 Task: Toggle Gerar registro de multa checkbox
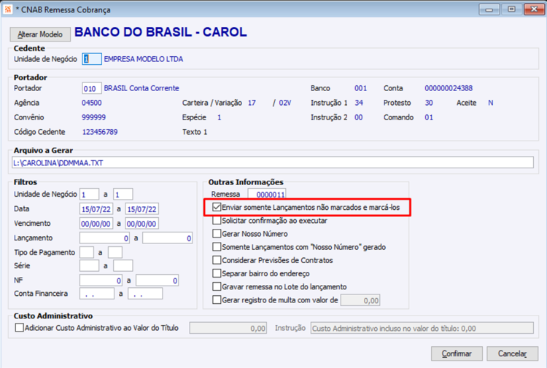coord(217,300)
